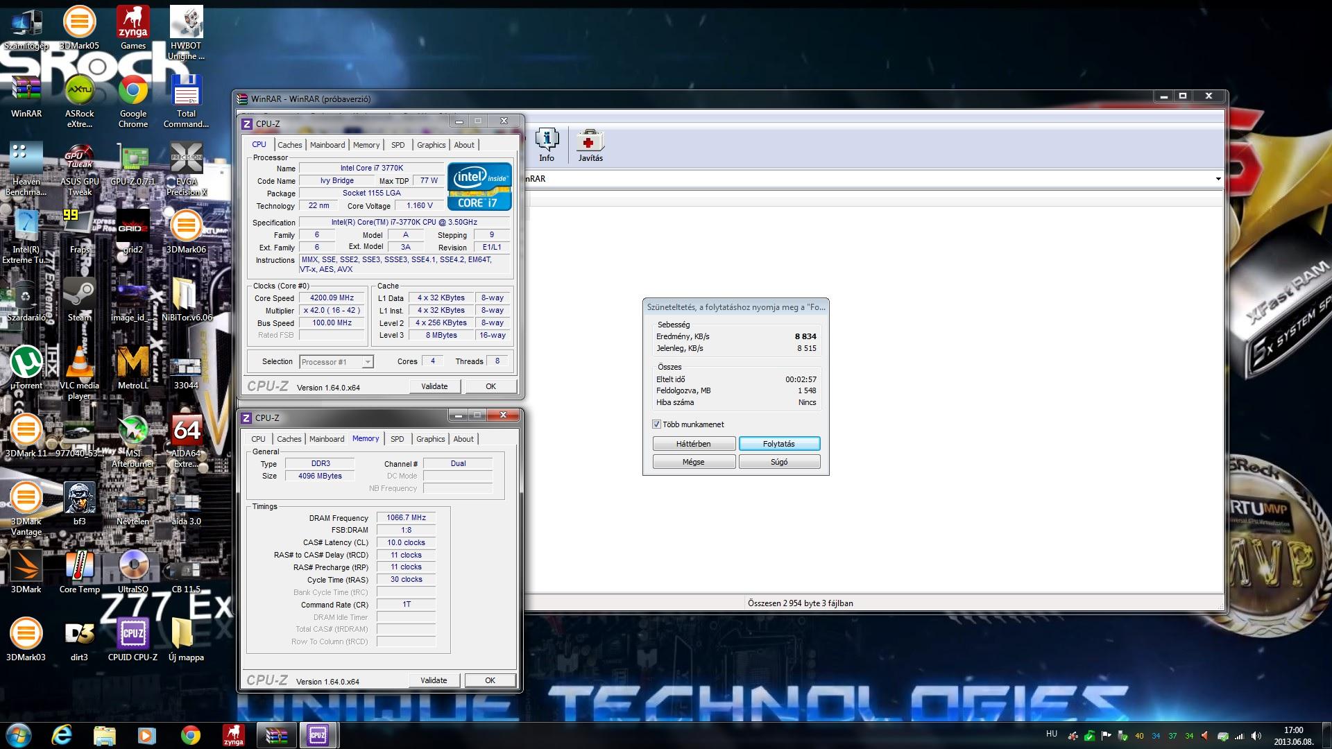Screen dimensions: 1332x749
Task: Click Validate in the bottom CPU-Z window
Action: pyautogui.click(x=434, y=680)
